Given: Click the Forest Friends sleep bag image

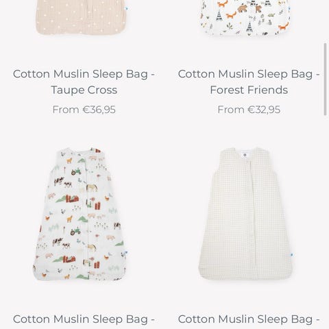Looking at the screenshot, I should tap(245, 18).
